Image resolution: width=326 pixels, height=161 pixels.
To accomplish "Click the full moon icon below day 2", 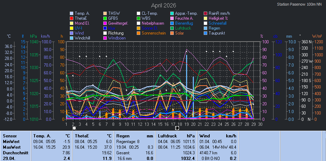I will coord(74,128).
